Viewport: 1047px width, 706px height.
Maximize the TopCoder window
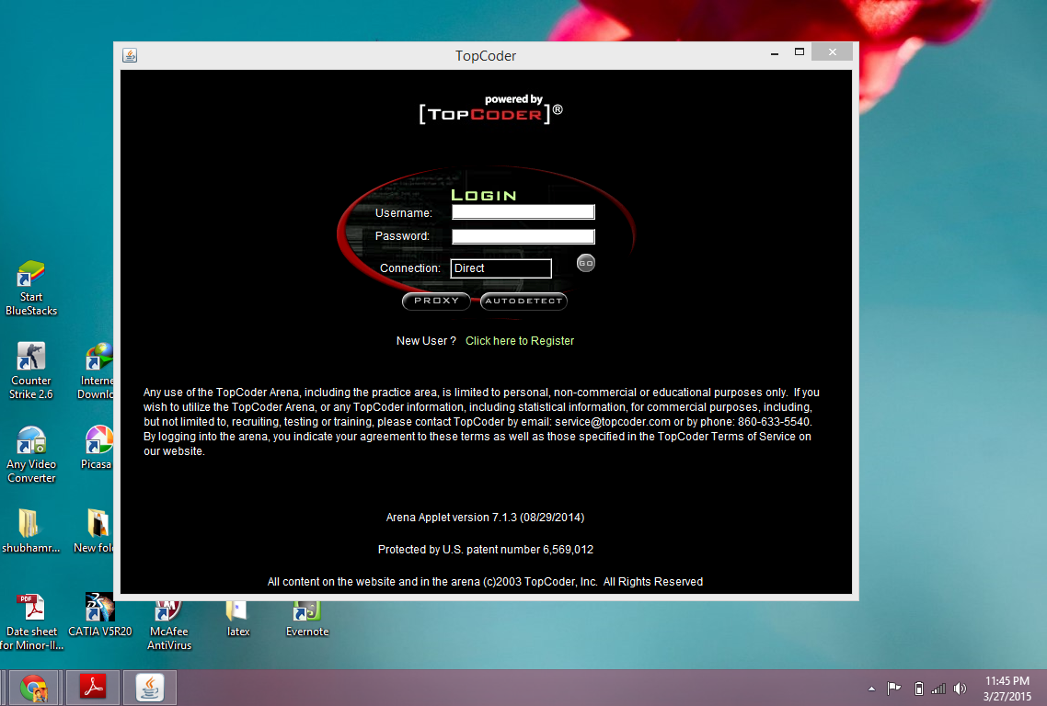800,52
